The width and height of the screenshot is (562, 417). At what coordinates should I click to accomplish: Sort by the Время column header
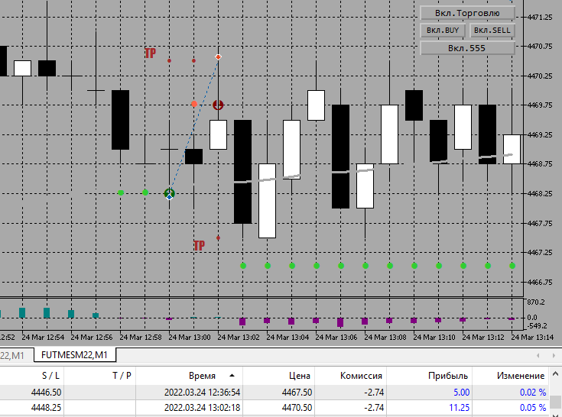pyautogui.click(x=190, y=376)
